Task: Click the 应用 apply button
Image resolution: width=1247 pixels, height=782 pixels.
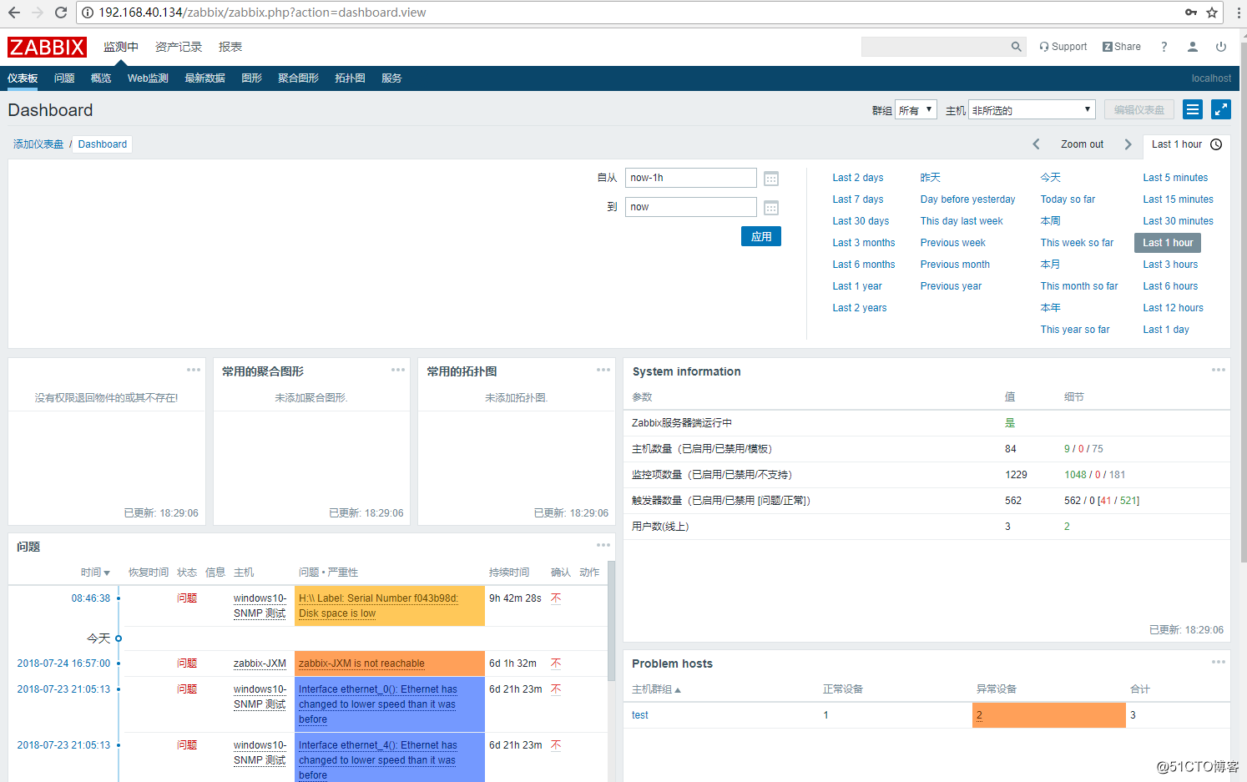Action: (x=761, y=236)
